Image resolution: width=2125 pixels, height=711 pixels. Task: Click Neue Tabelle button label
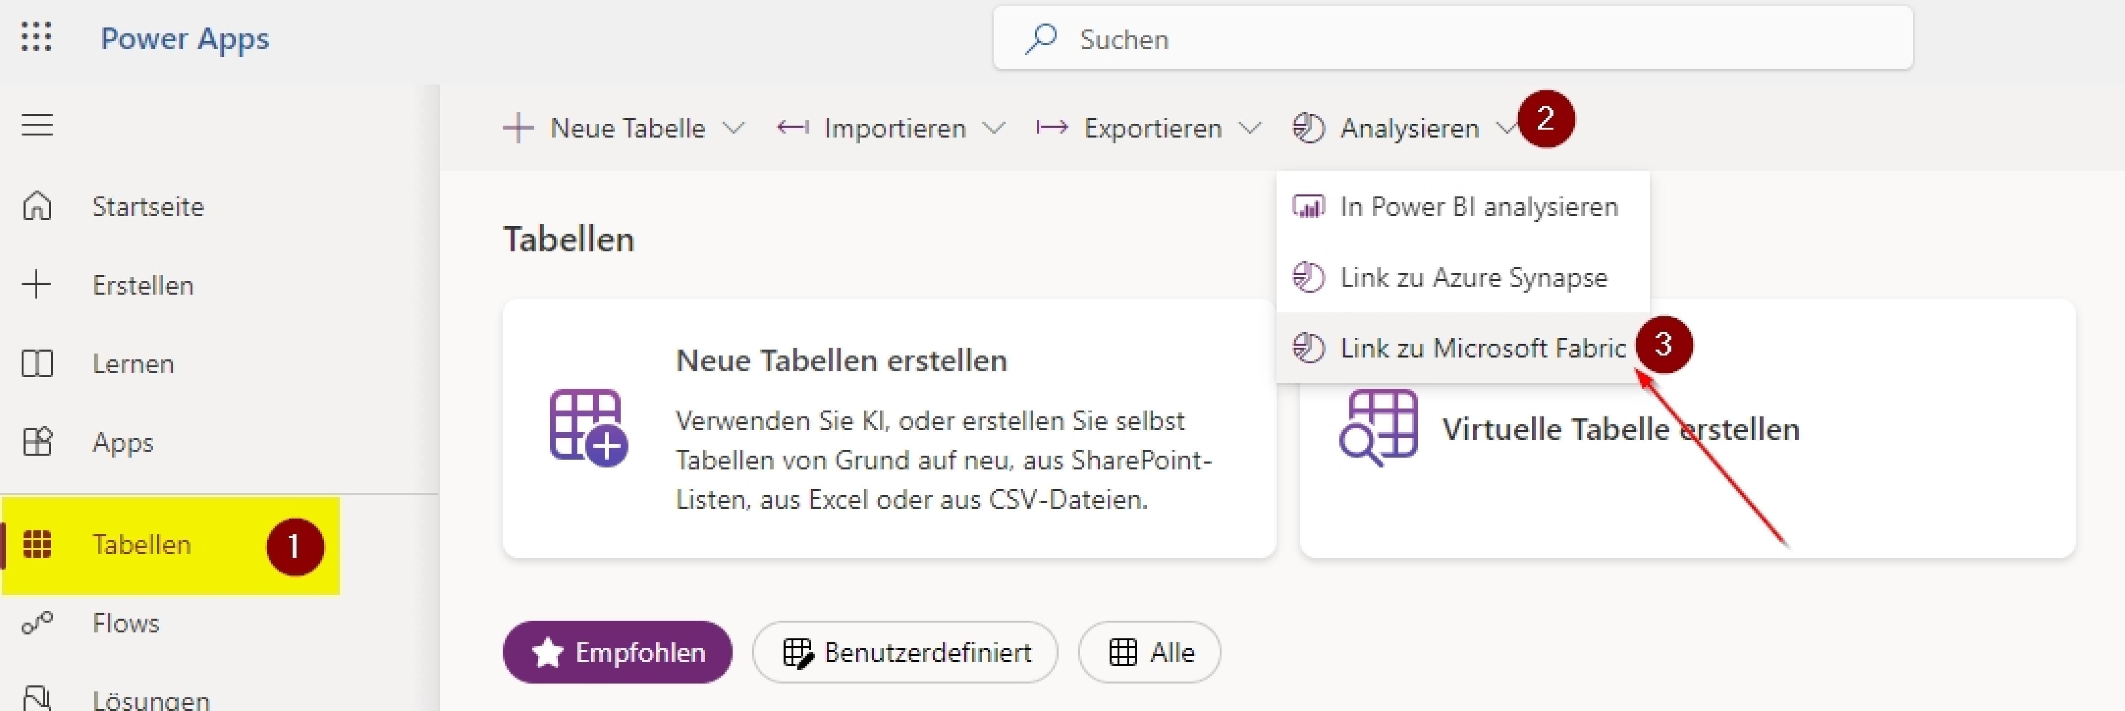pyautogui.click(x=628, y=128)
